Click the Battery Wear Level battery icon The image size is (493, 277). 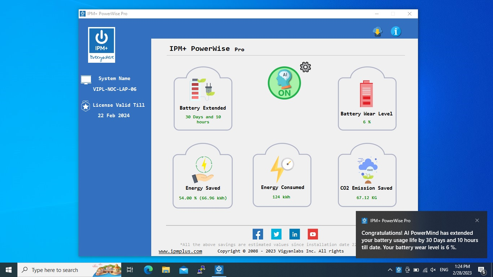pyautogui.click(x=367, y=94)
